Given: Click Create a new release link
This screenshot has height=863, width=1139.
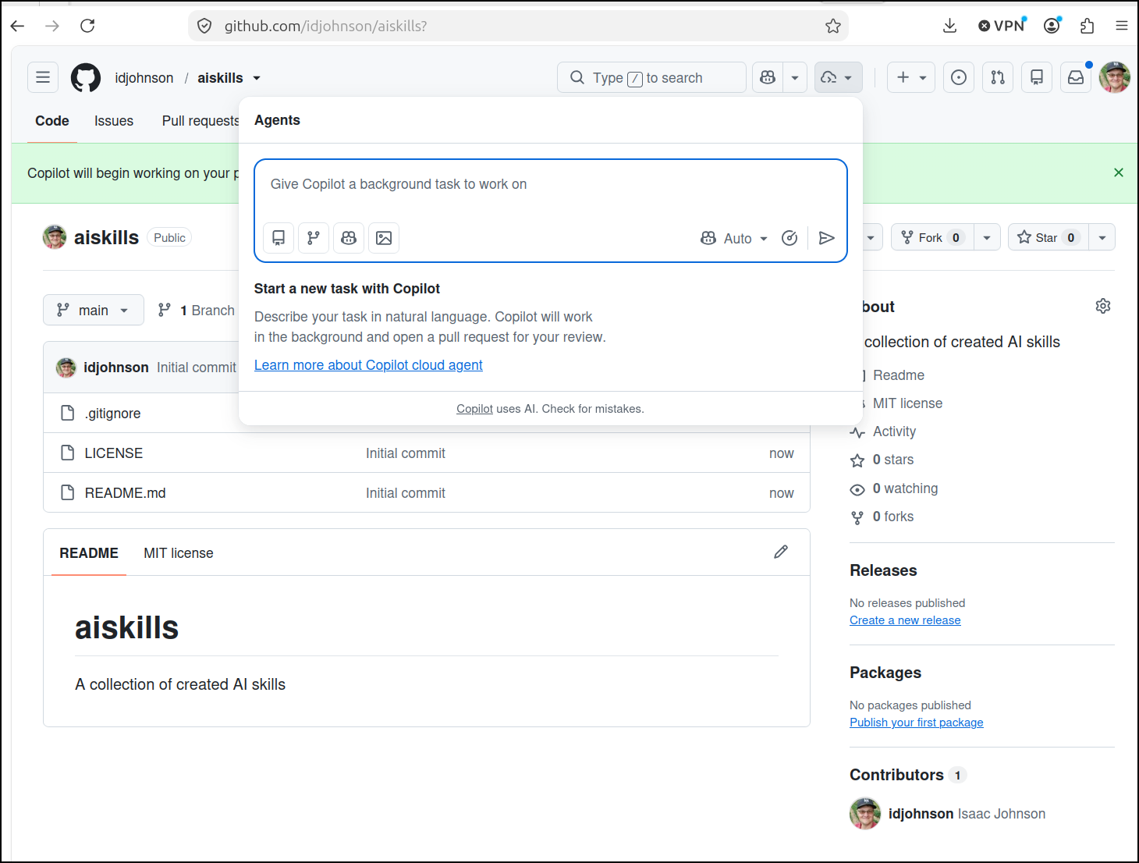Looking at the screenshot, I should point(905,620).
